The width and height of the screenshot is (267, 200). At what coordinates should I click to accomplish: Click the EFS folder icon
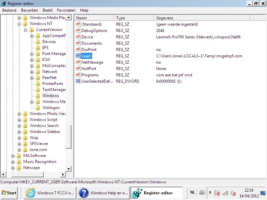pos(38,48)
